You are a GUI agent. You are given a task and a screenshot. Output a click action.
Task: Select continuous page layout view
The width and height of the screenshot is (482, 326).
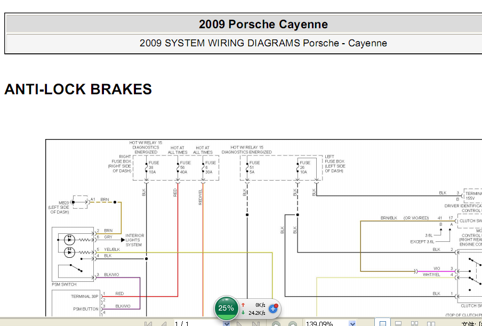(398, 323)
